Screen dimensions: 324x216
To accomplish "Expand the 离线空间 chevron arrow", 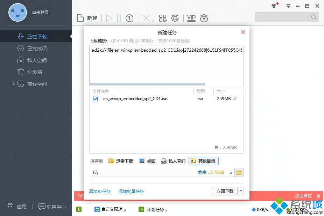I will coord(13,84).
